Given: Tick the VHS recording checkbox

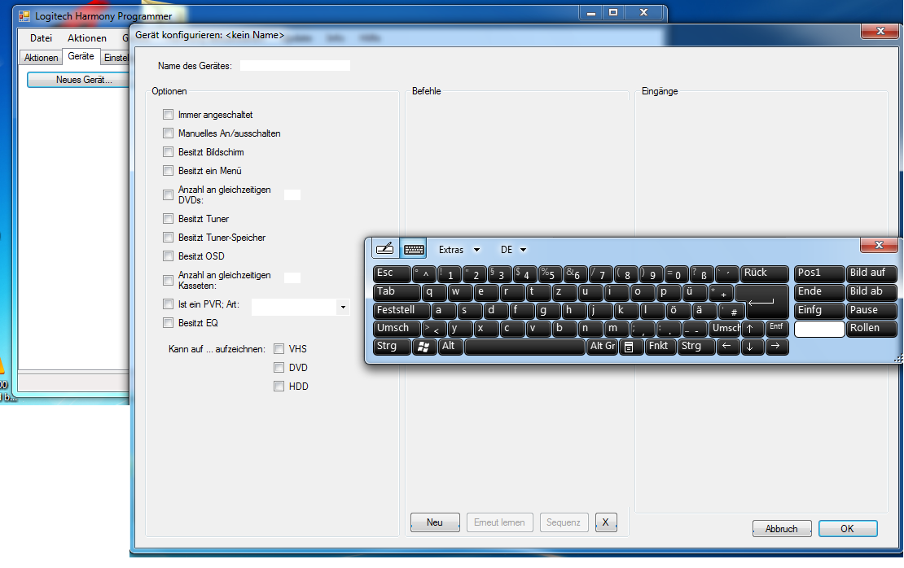Looking at the screenshot, I should tap(279, 348).
